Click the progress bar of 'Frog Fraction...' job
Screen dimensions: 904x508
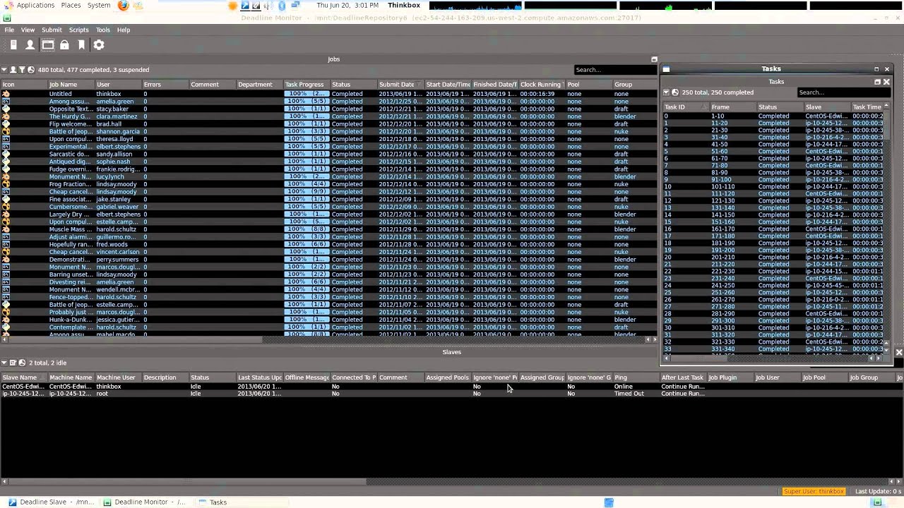(x=307, y=184)
